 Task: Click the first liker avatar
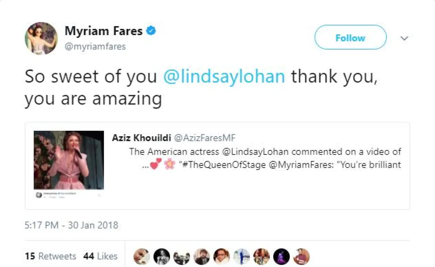(x=141, y=256)
